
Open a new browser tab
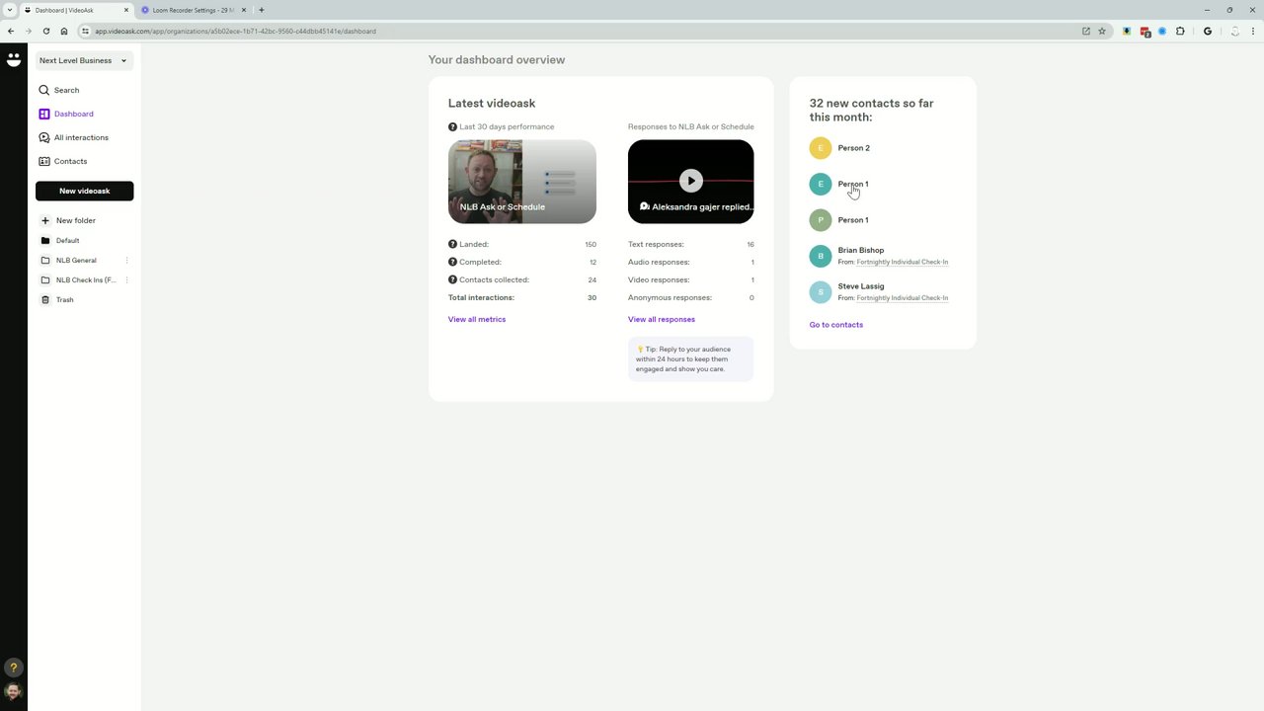[262, 10]
